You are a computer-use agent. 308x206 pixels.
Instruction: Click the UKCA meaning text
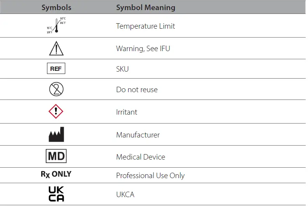coord(125,194)
